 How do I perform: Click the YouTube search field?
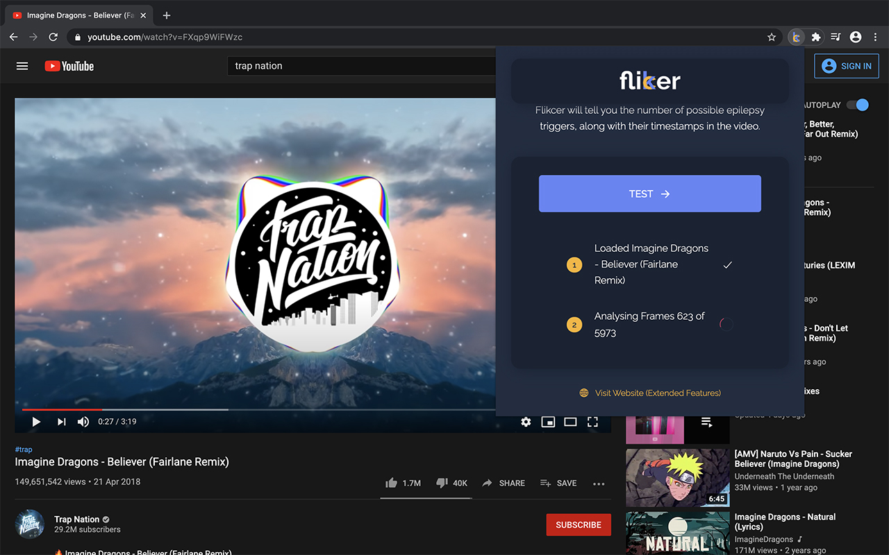[x=361, y=66]
